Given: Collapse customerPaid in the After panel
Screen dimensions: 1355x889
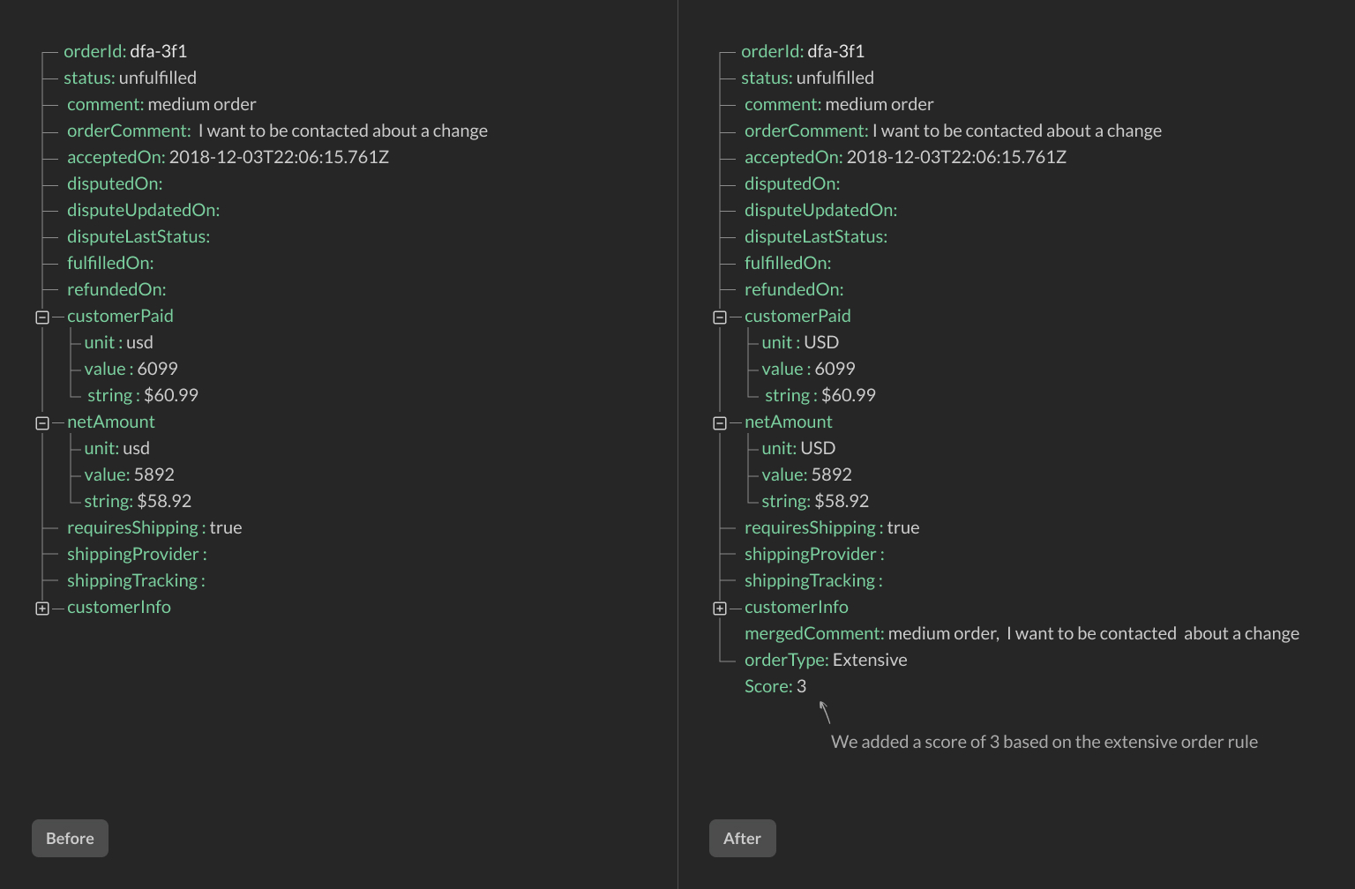Looking at the screenshot, I should tap(718, 316).
